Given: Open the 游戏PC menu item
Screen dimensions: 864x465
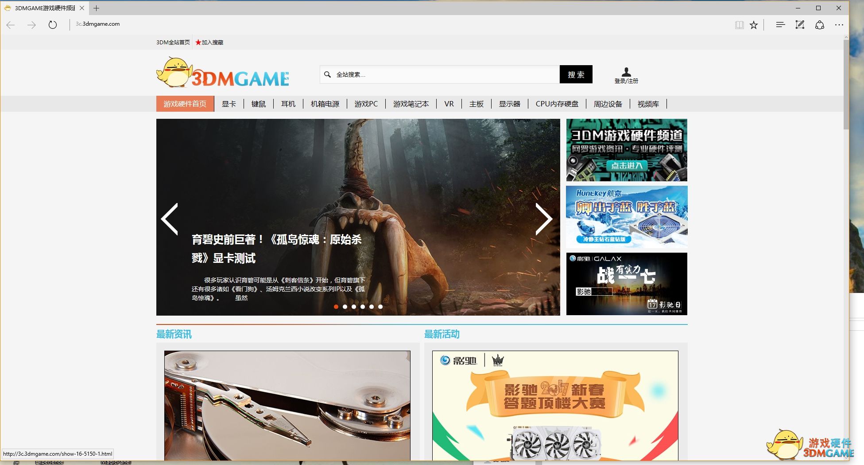Looking at the screenshot, I should [366, 104].
